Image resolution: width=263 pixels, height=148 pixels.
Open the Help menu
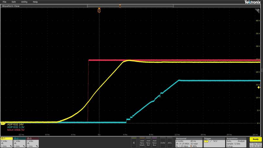[35, 2]
